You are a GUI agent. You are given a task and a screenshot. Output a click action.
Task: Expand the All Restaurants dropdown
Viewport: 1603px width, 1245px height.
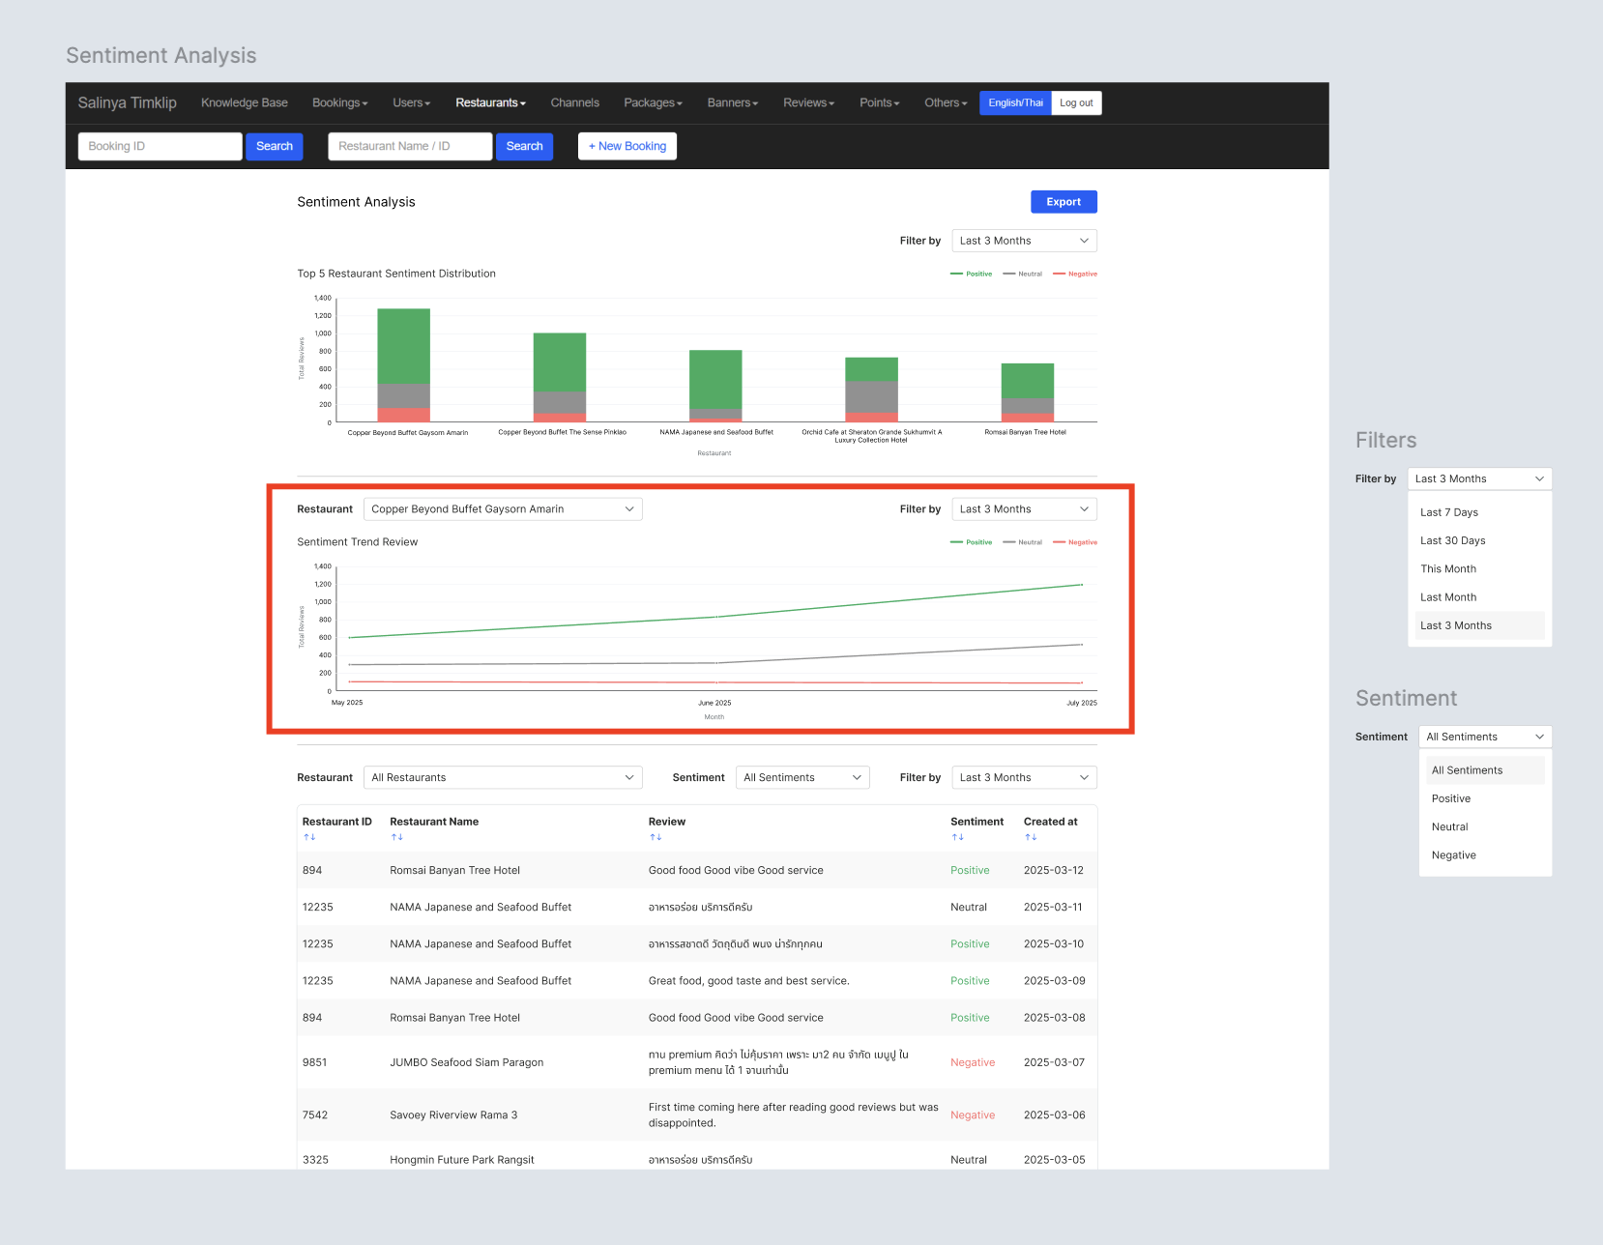coord(503,778)
